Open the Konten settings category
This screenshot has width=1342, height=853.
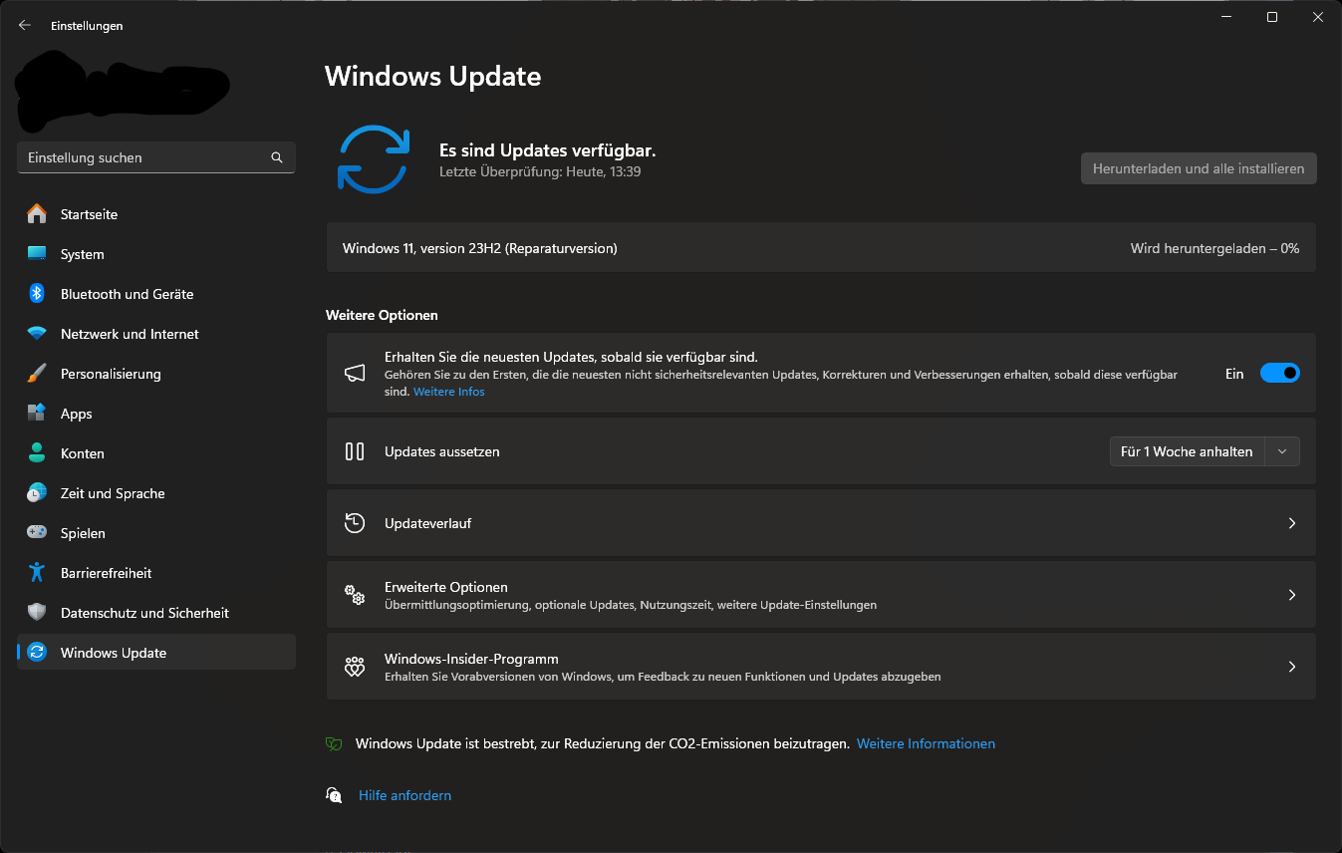click(x=156, y=453)
